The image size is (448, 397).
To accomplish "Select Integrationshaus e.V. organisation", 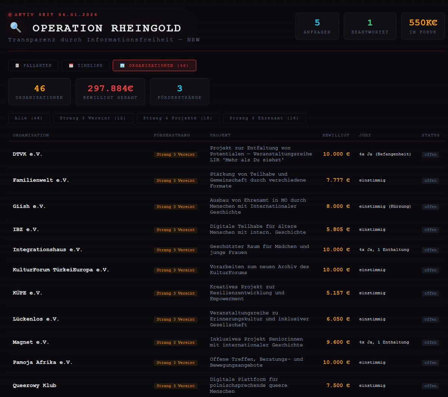I will pos(48,250).
